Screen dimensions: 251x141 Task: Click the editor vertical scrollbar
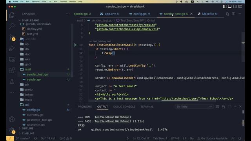pos(243,47)
